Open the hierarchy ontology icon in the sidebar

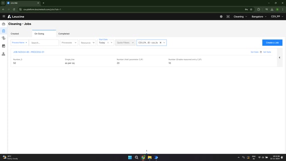3,54
